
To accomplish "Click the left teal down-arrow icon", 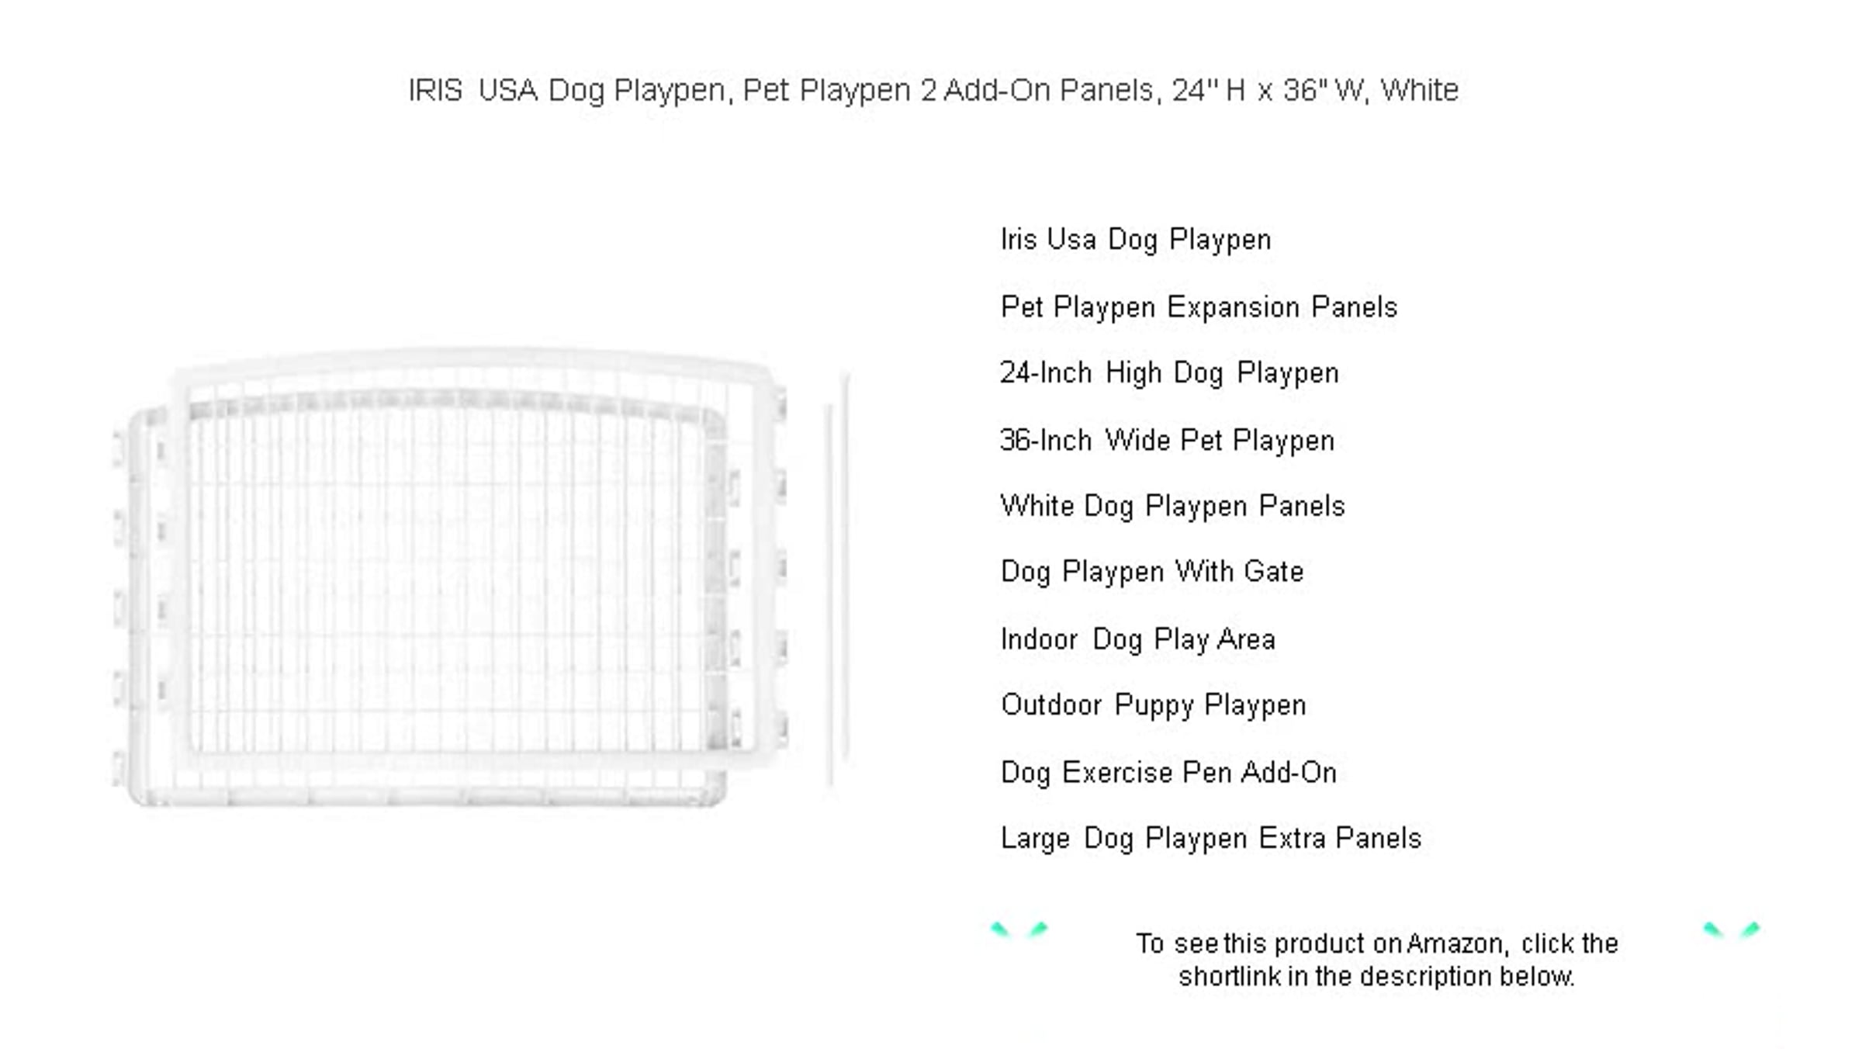I will [x=1019, y=930].
